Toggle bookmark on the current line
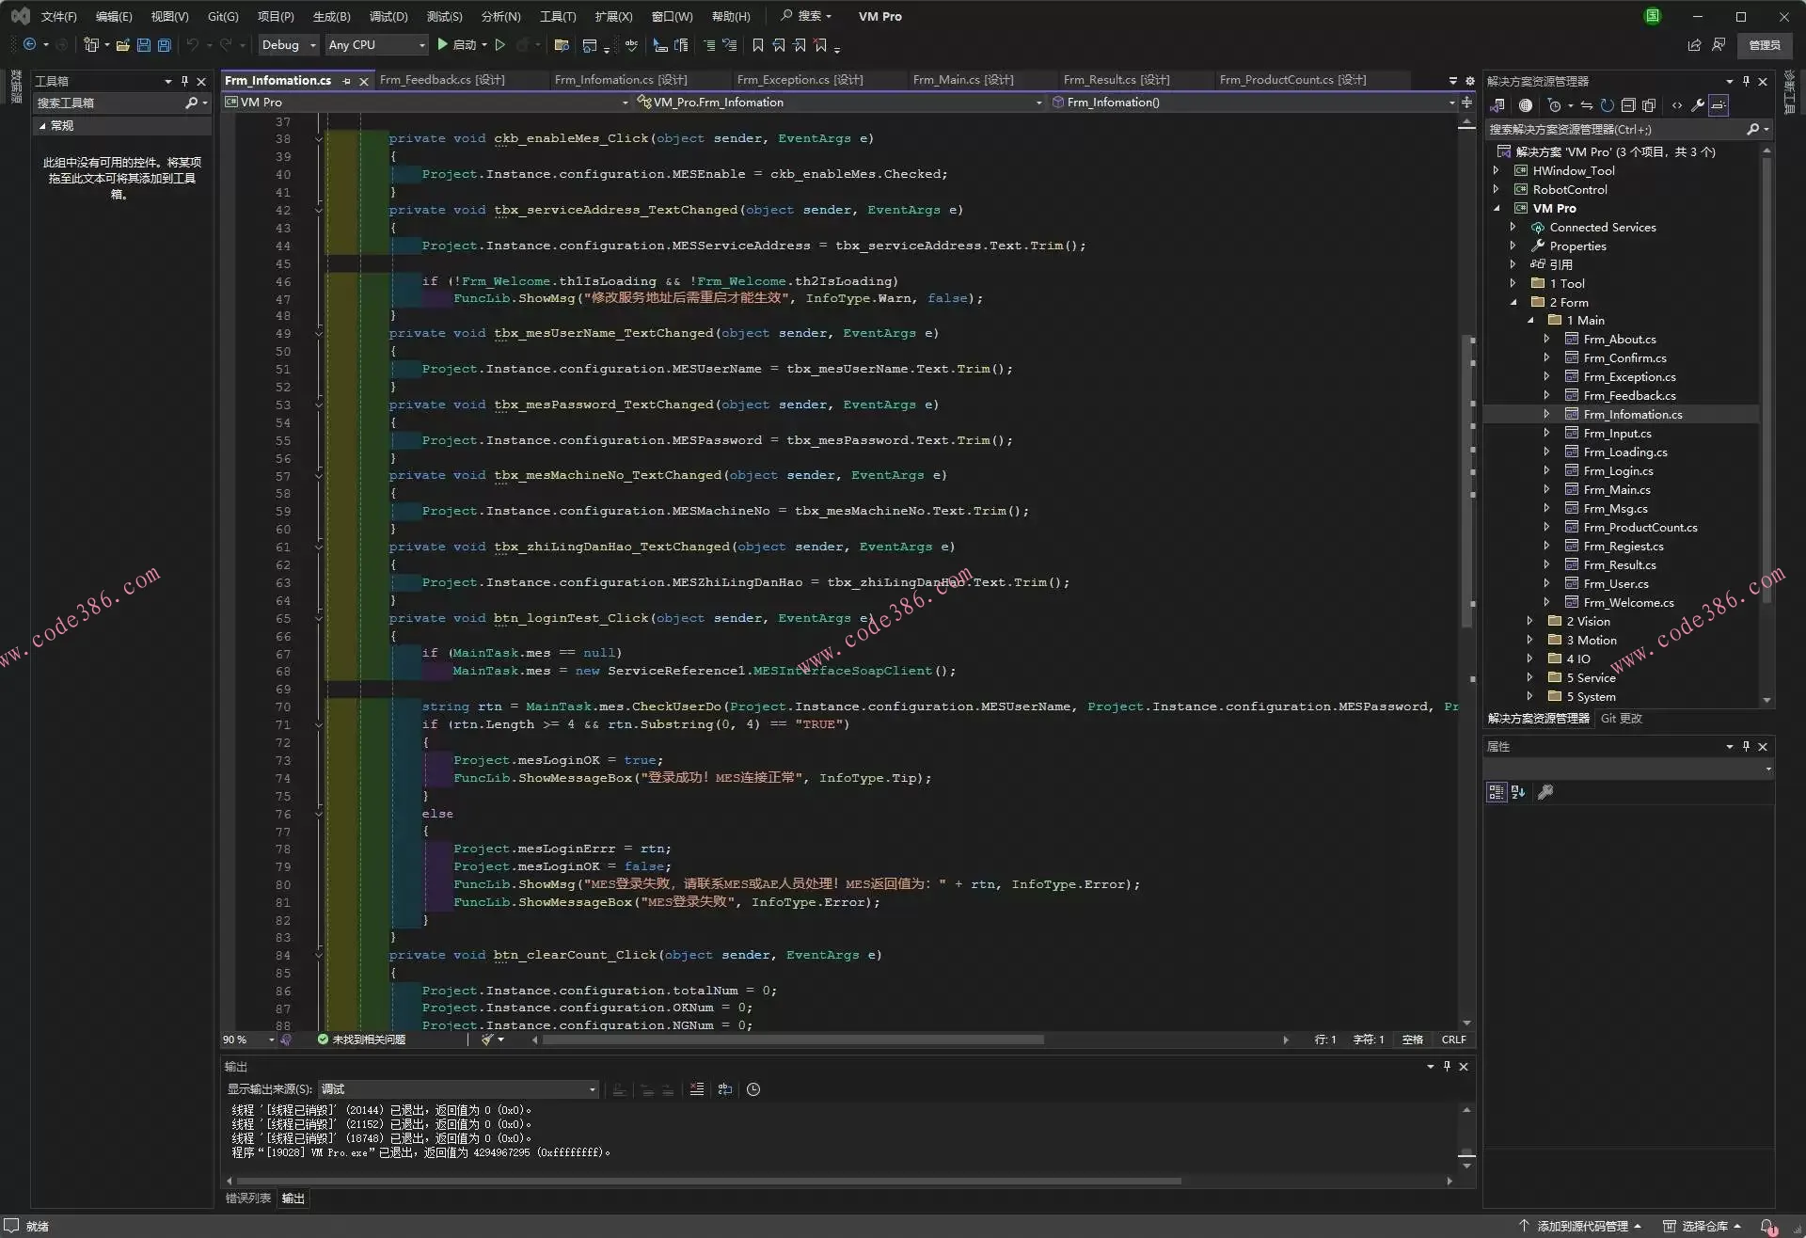The height and width of the screenshot is (1238, 1806). click(x=757, y=45)
